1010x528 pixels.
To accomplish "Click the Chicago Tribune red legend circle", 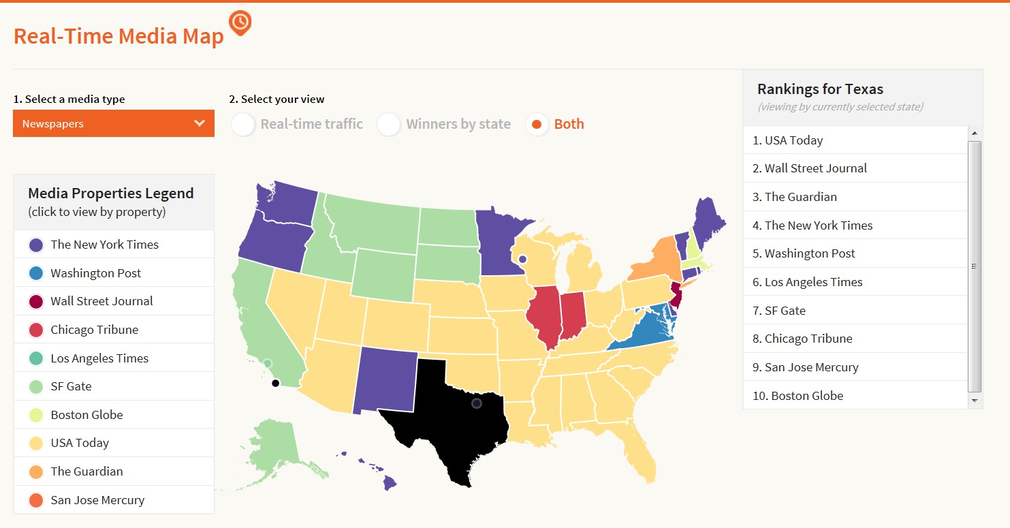I will tap(37, 330).
